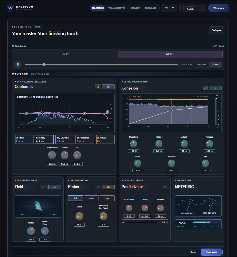The image size is (237, 257).
Task: Select the 03 / Low Mid band
Action: [x=64, y=140]
